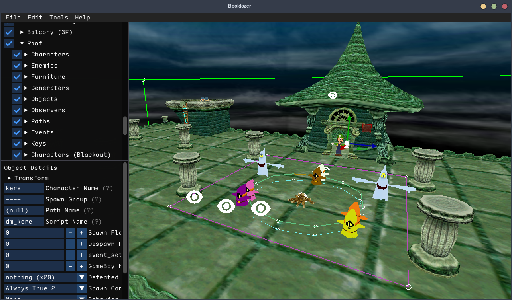Expand the Enemies tree node arrow
This screenshot has height=300, width=512.
(26, 66)
